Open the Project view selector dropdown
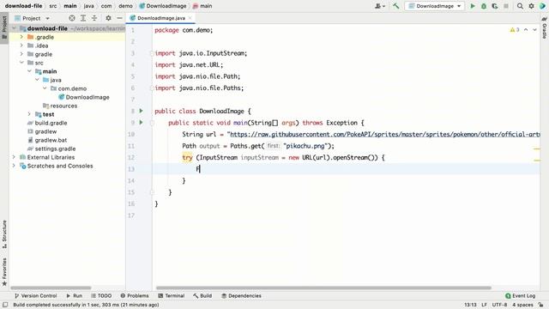Viewport: 549px width, 309px height. pyautogui.click(x=33, y=18)
